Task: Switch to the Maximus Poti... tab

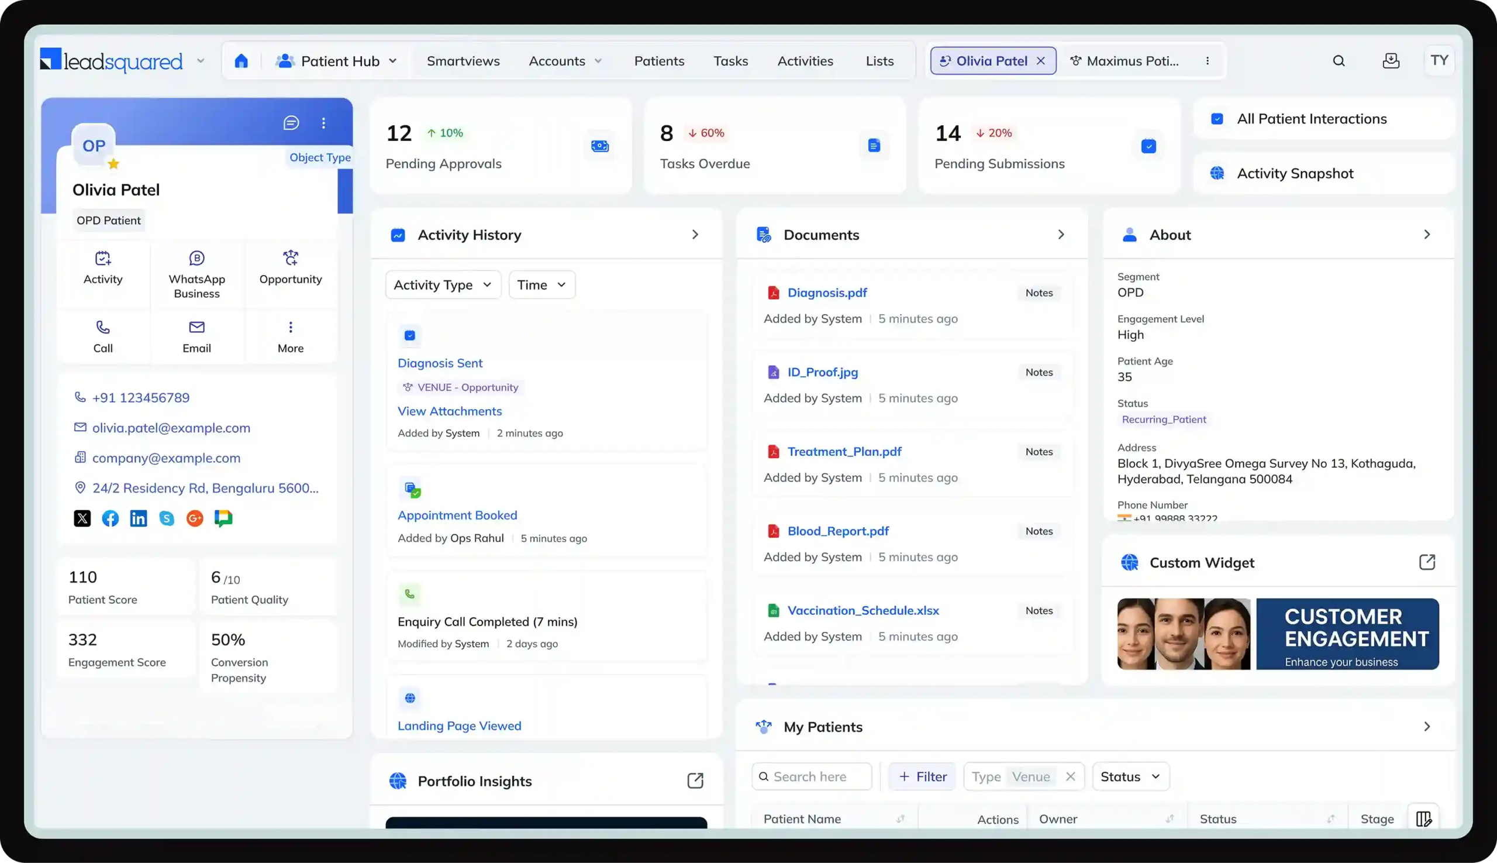Action: pos(1125,61)
